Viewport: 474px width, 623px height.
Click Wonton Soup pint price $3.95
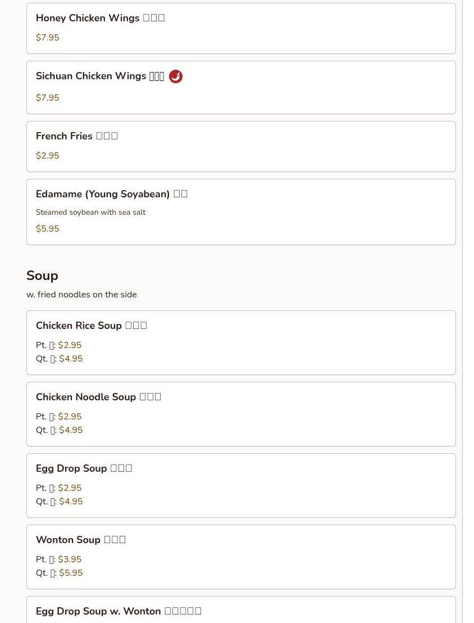click(x=70, y=559)
